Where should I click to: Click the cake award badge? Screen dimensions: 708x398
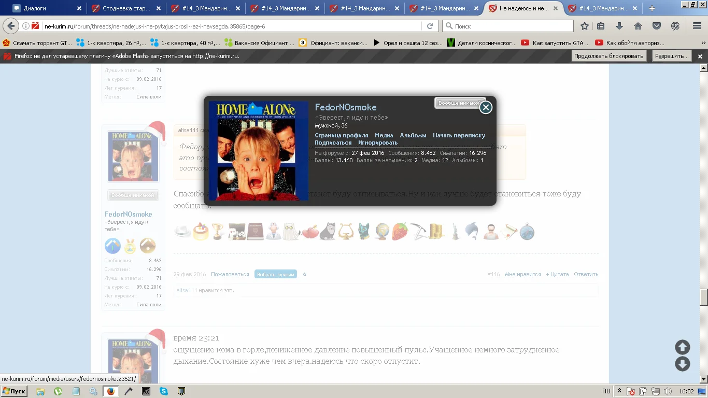(200, 231)
